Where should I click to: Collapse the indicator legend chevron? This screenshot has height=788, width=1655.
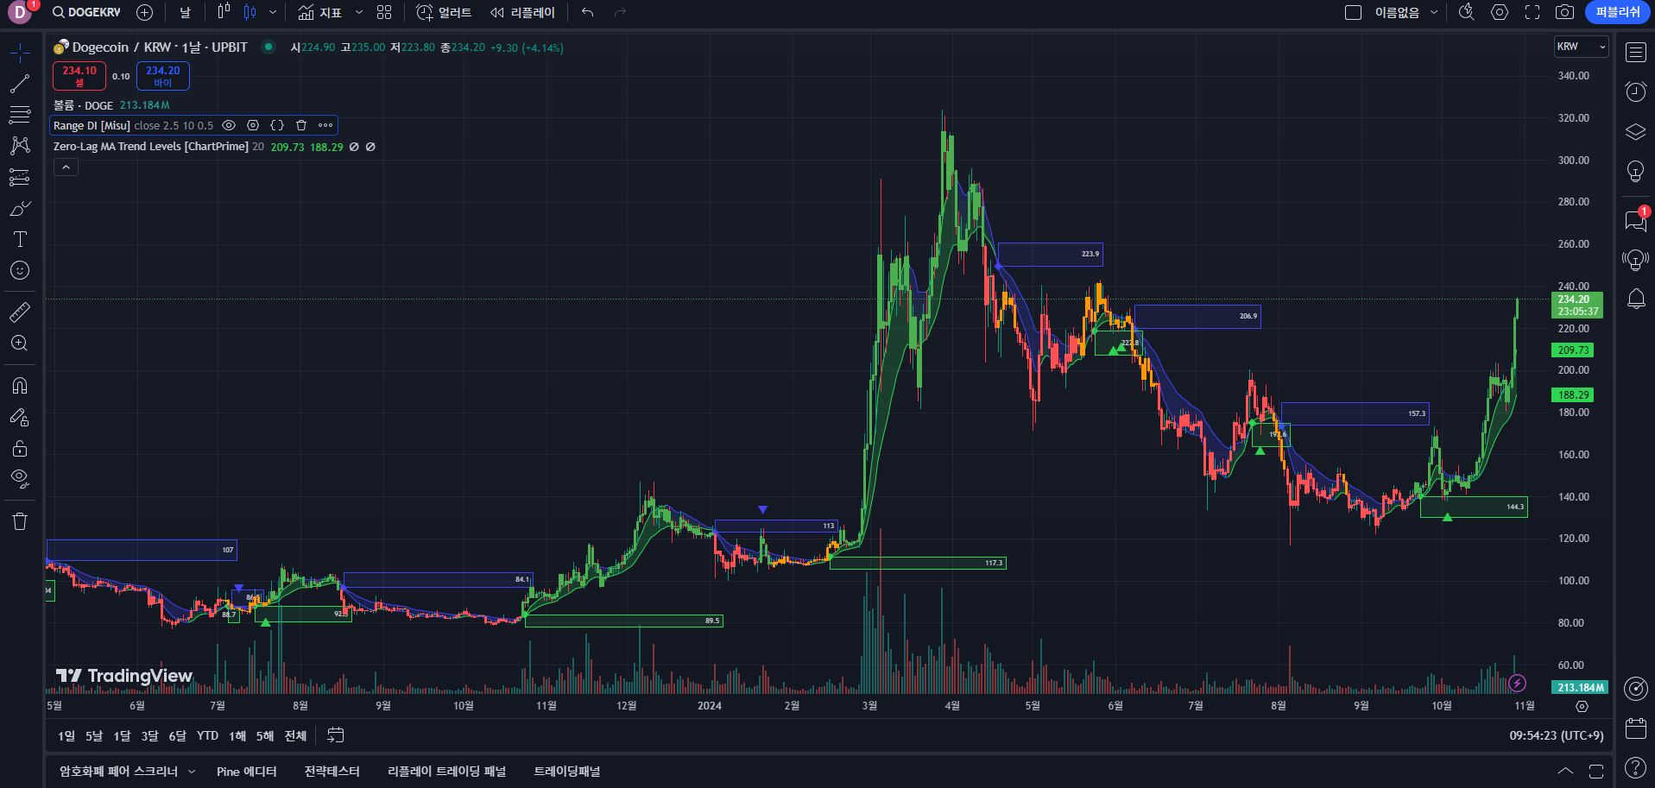point(66,167)
